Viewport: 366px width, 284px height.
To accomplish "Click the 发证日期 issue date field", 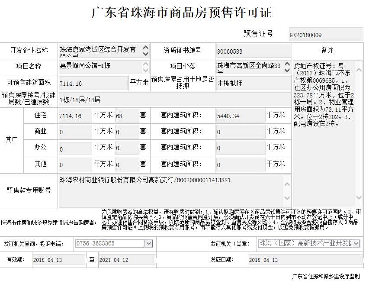I will (x=305, y=260).
